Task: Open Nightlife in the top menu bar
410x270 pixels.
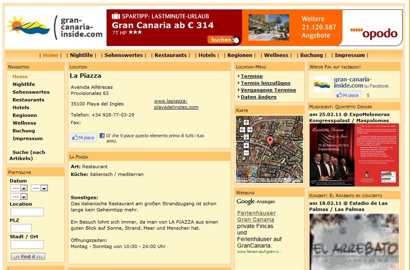Action: [x=81, y=55]
